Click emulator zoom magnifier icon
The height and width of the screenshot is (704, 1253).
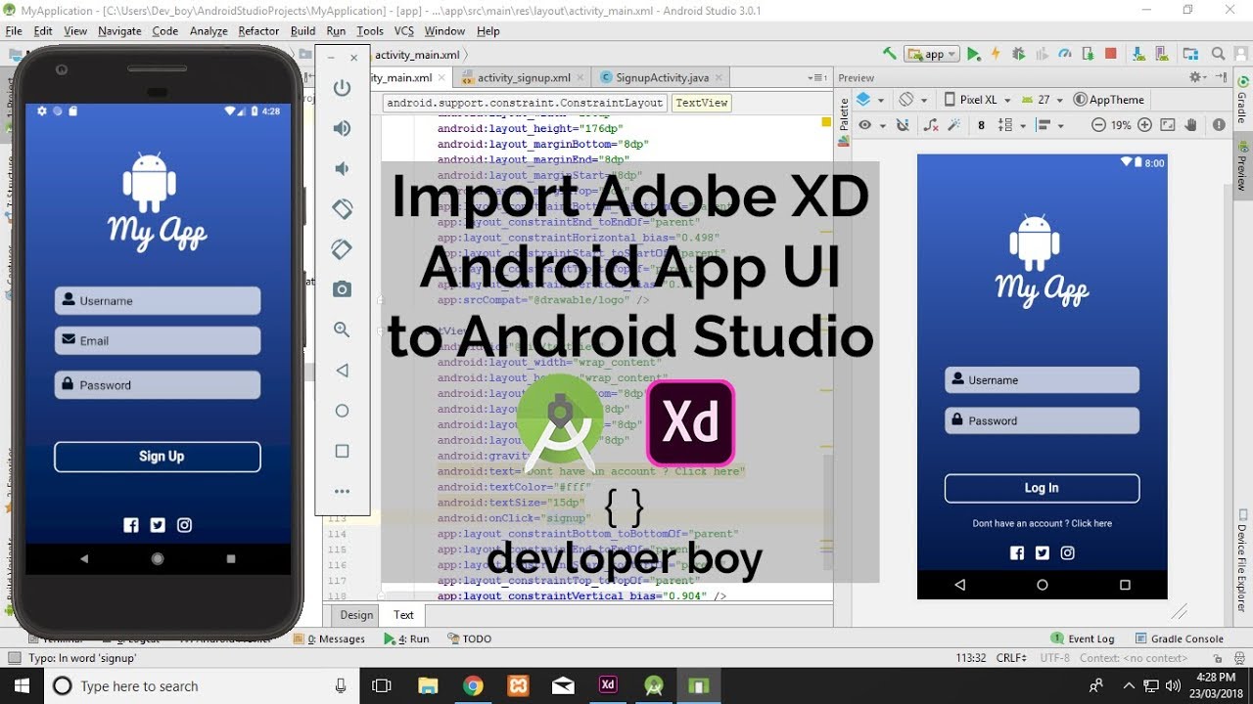(342, 330)
